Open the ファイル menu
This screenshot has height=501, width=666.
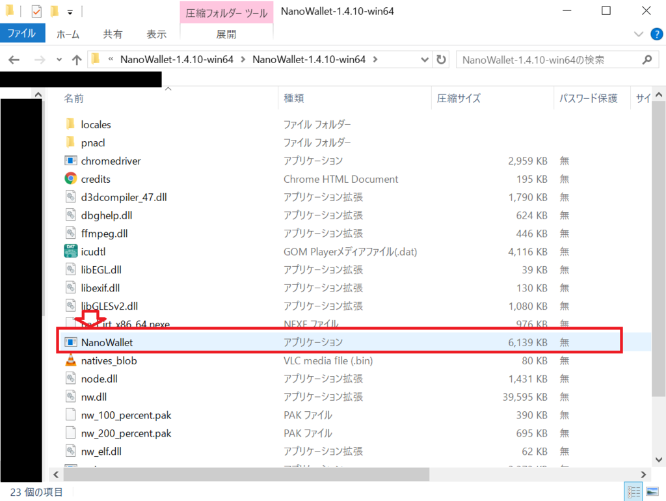coord(22,33)
